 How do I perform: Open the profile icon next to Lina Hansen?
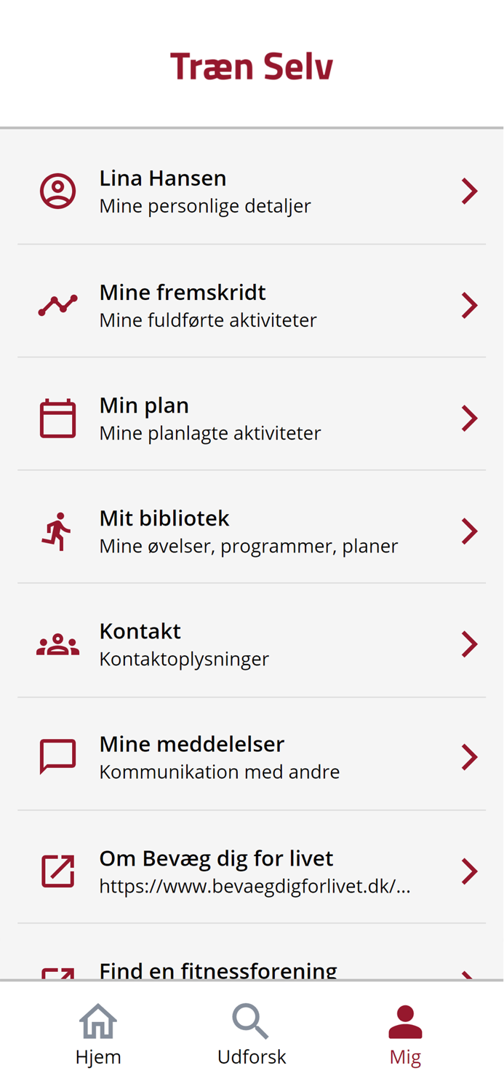pos(57,191)
